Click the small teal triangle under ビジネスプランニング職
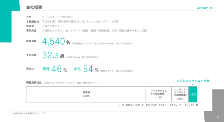Viewport: 224px width, 122px height. tap(193, 85)
